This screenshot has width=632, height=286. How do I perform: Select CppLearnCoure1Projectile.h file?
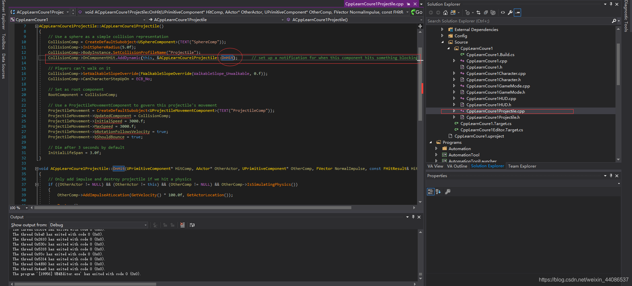[x=493, y=117]
